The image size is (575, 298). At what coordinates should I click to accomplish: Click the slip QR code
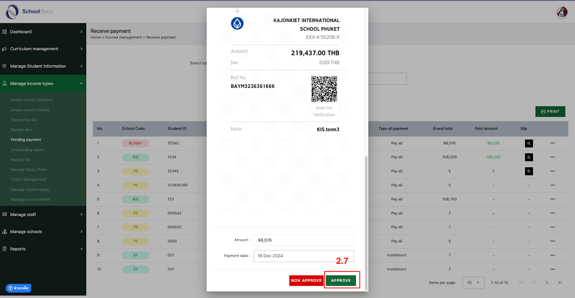point(324,89)
